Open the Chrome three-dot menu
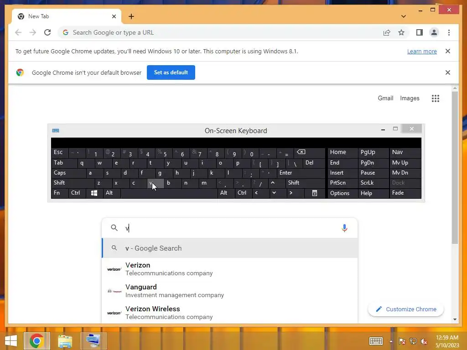Viewport: 467px width, 350px height. 449,32
